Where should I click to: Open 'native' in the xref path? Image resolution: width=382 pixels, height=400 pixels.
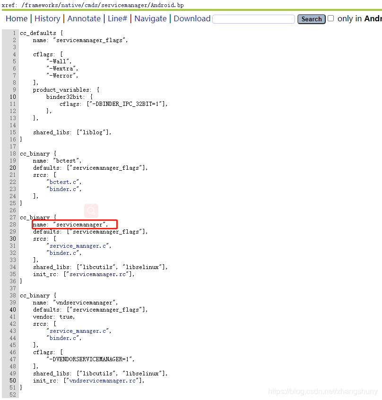point(71,5)
